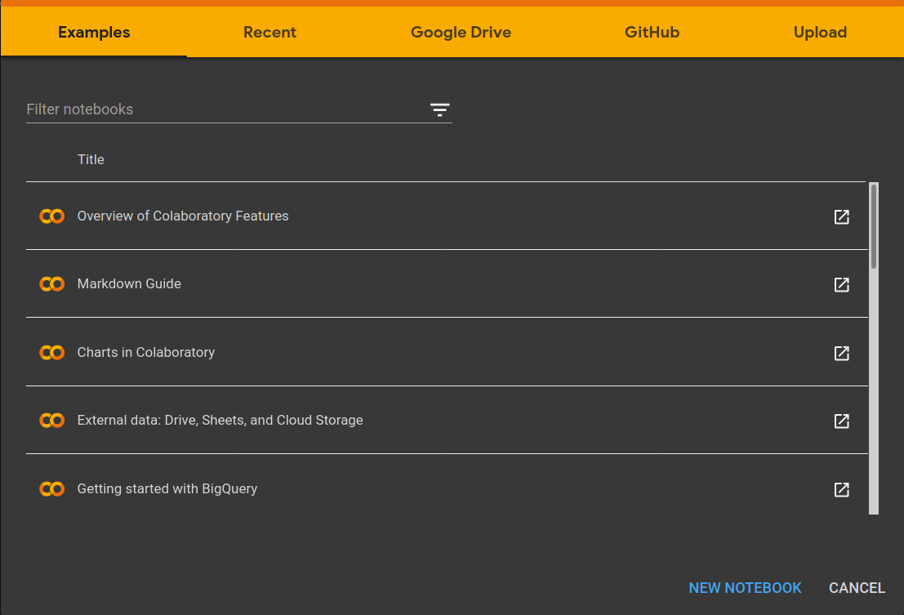Open Getting started with BigQuery in new tab icon

[841, 490]
